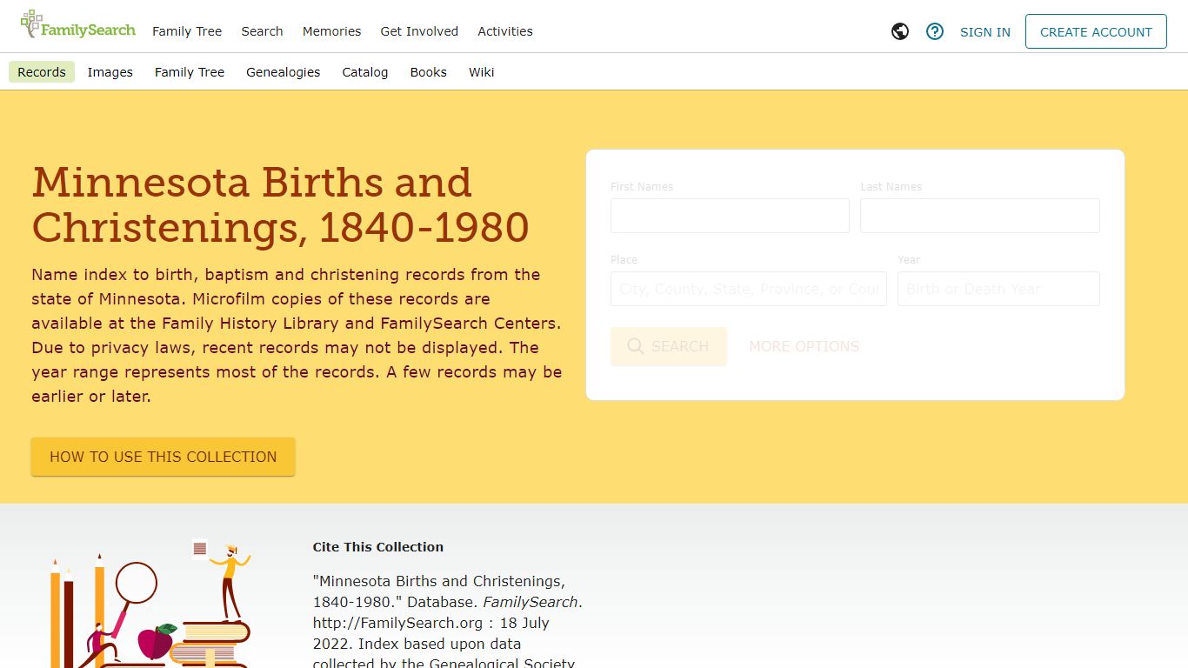Switch to the Images tab
Screen dimensions: 1188x668
[110, 72]
